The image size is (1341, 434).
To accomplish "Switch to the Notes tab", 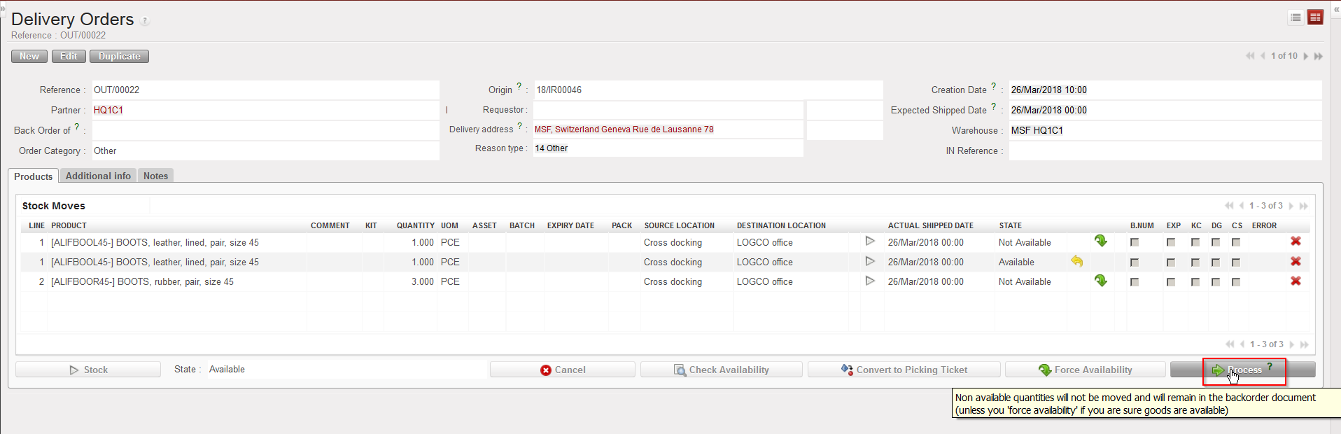I will point(155,176).
